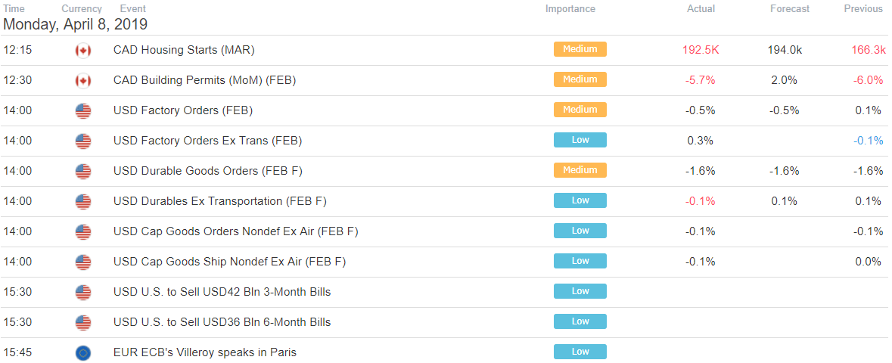This screenshot has height=363, width=892.
Task: Click US flag beside Durable Goods Orders
Action: [x=83, y=171]
